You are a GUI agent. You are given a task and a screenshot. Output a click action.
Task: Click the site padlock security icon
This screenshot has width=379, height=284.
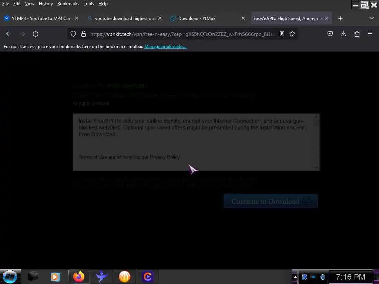click(83, 34)
